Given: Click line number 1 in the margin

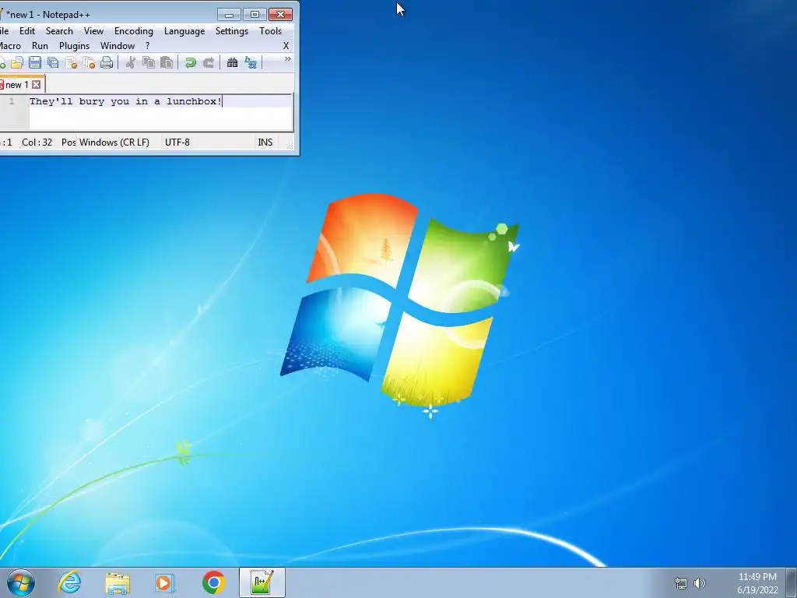Looking at the screenshot, I should pos(12,101).
